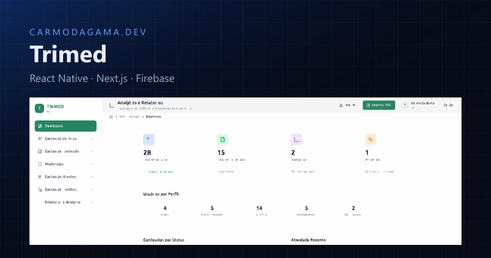Click the orange pulse icon on Pendentes card
This screenshot has height=258, width=491.
coord(370,139)
